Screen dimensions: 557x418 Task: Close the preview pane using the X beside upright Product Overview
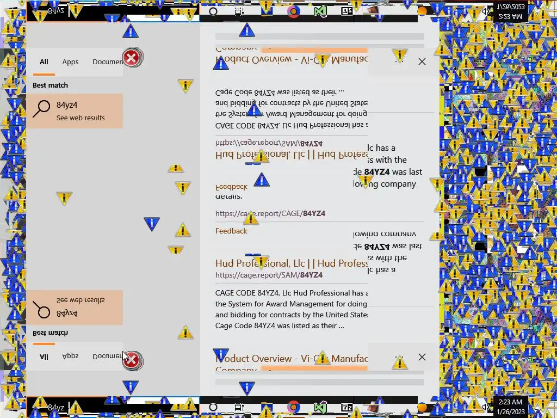(422, 357)
